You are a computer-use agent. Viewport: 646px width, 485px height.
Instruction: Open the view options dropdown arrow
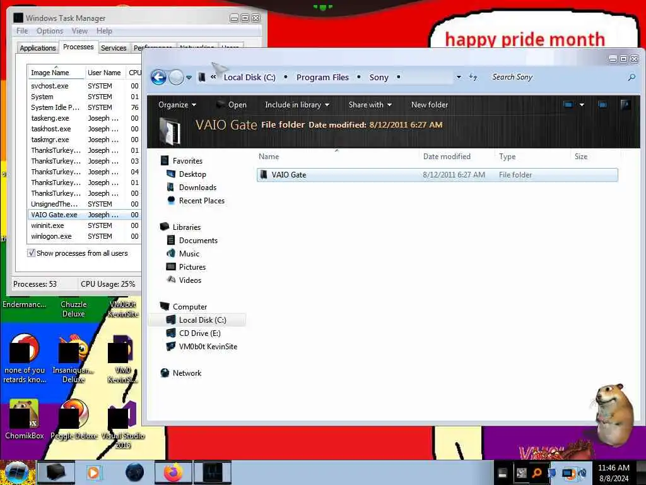click(582, 105)
